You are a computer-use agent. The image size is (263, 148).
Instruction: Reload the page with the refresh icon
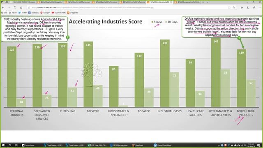[15, 7]
